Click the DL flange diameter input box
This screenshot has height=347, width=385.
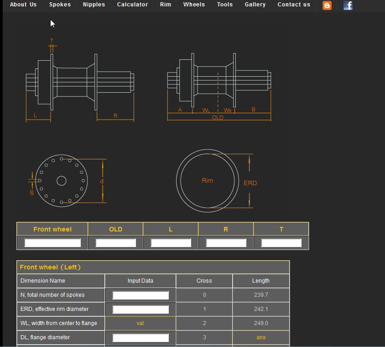point(140,337)
